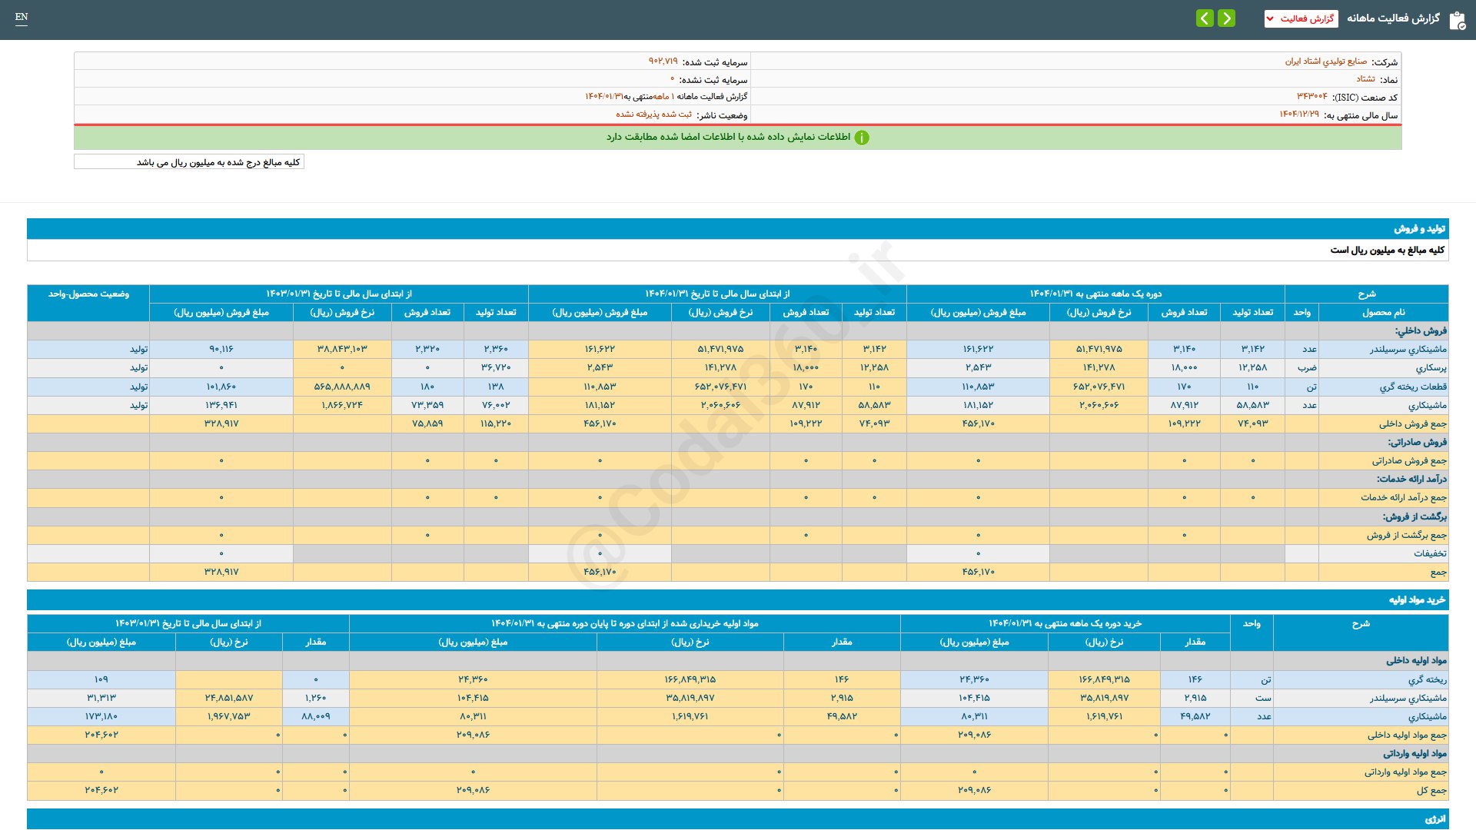Click the symbol link تشتاد
This screenshot has width=1476, height=830.
(x=1365, y=79)
